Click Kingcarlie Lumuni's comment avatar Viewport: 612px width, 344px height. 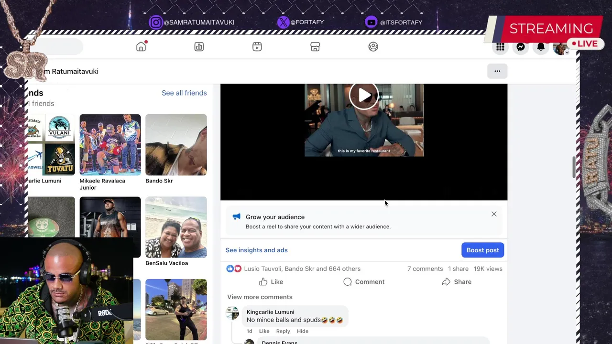(232, 313)
